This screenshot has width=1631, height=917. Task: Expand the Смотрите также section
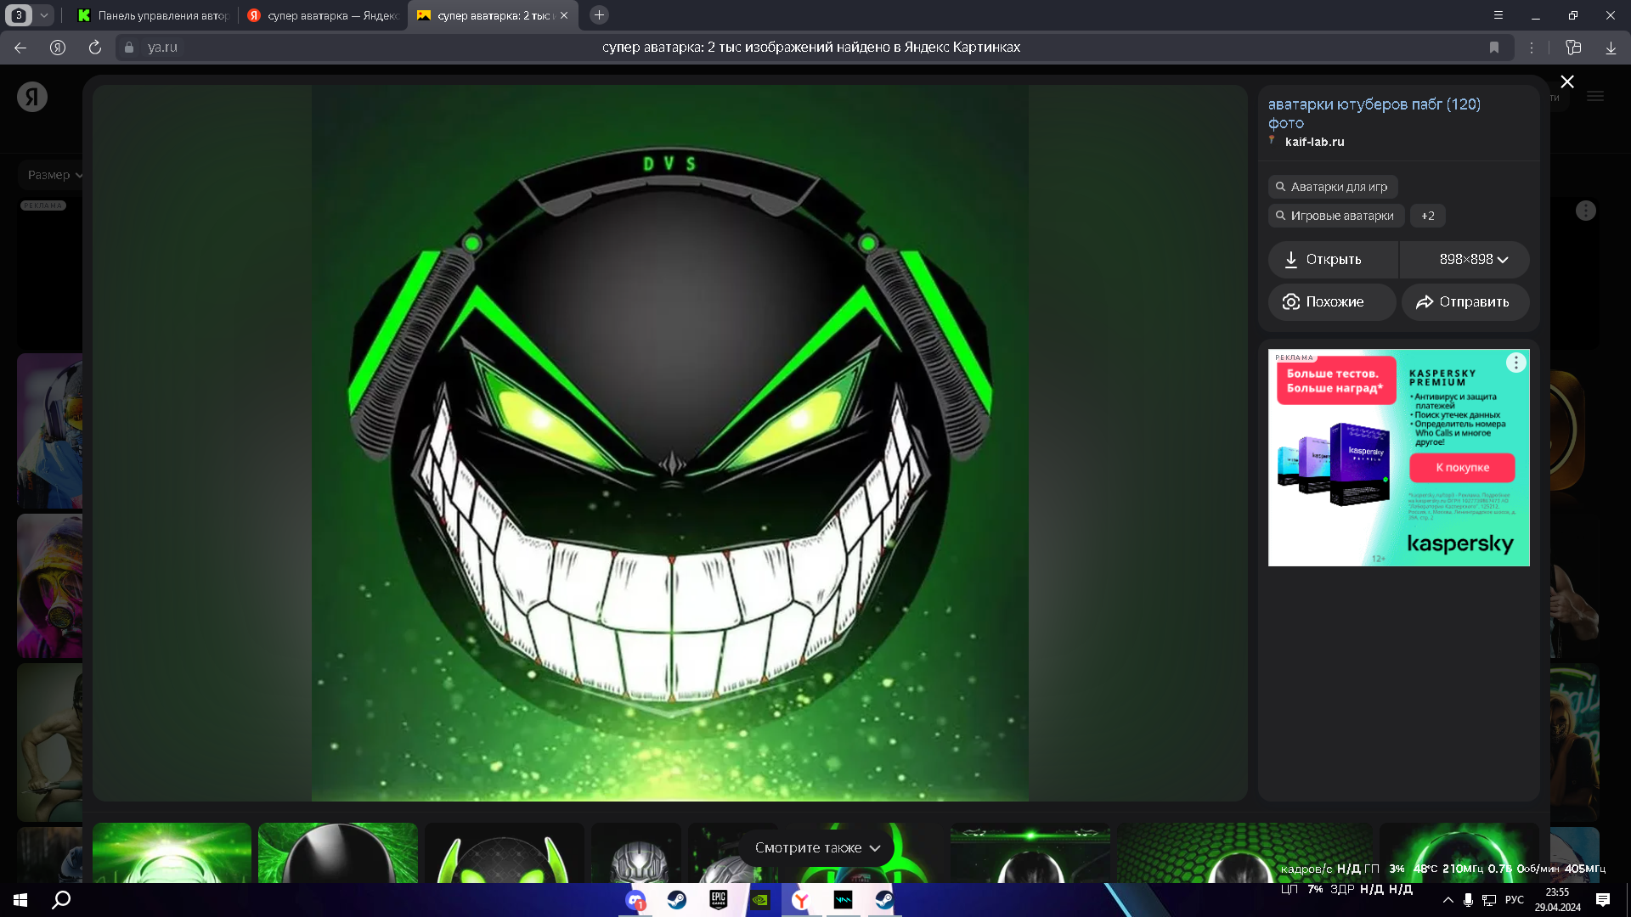pos(817,847)
